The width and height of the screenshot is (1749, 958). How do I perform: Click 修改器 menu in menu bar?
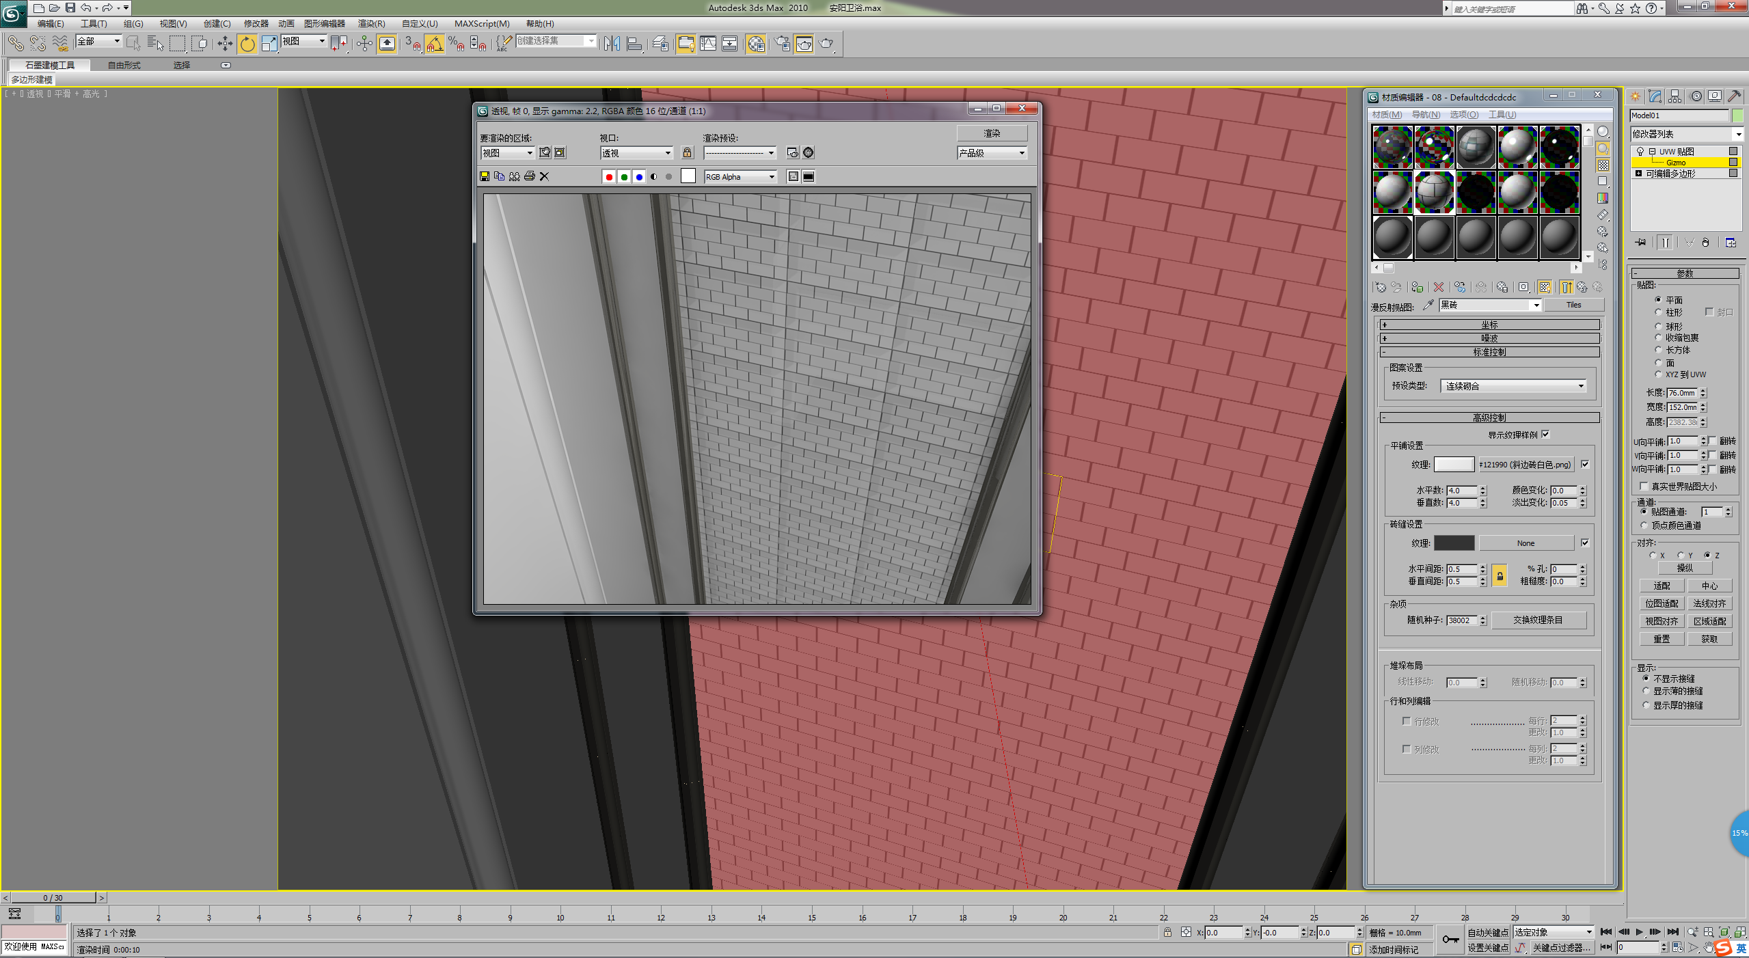pos(252,24)
